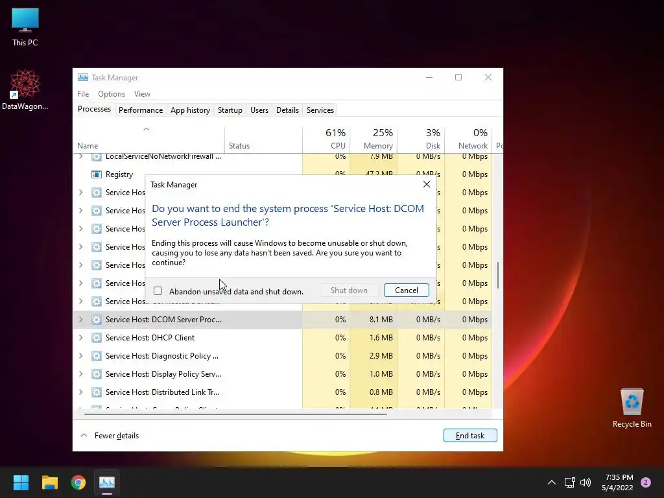The width and height of the screenshot is (664, 498).
Task: Click the gear icon of Diagnostic Policy service
Action: click(97, 356)
